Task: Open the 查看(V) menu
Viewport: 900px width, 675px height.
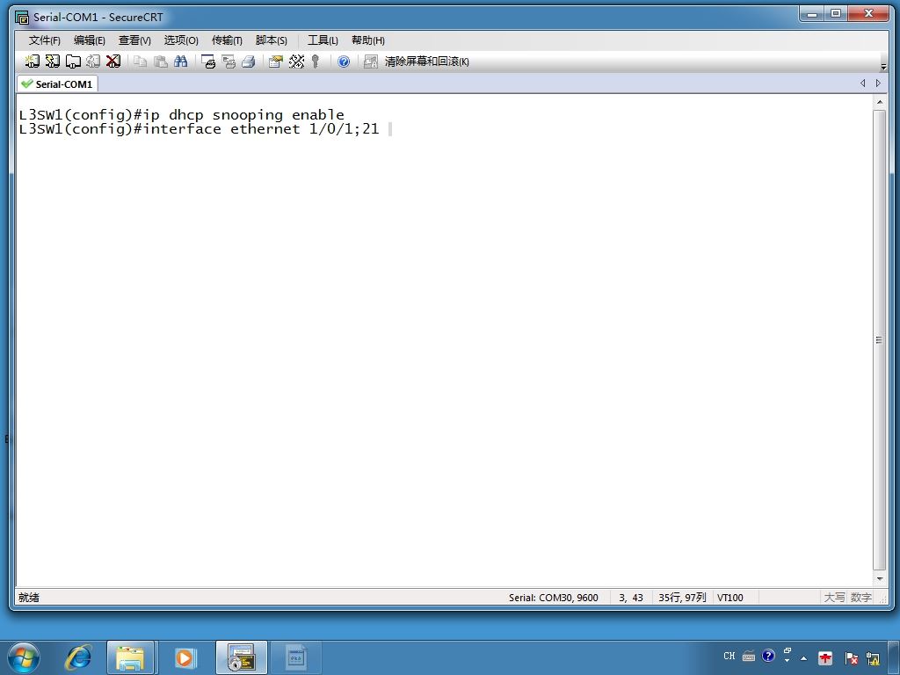Action: [134, 40]
